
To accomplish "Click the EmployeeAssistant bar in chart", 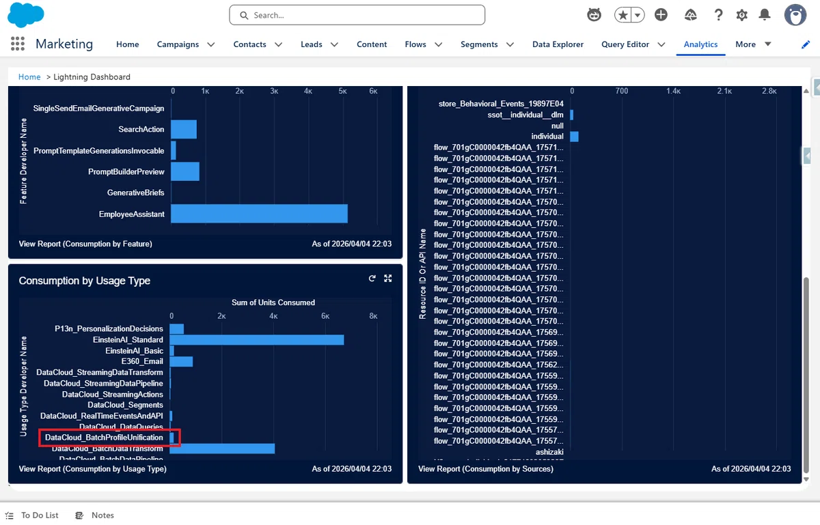I will coord(259,214).
